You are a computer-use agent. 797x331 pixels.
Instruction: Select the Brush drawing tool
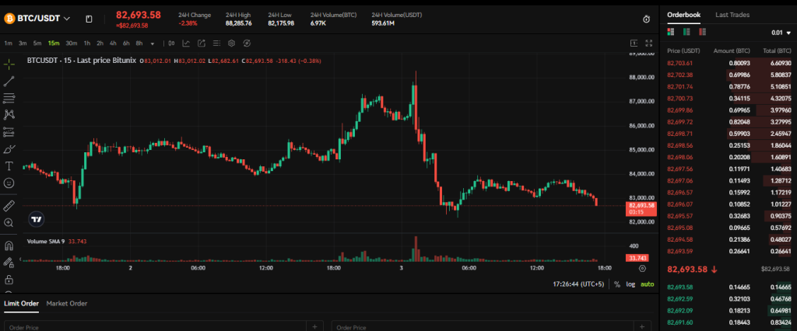(9, 148)
